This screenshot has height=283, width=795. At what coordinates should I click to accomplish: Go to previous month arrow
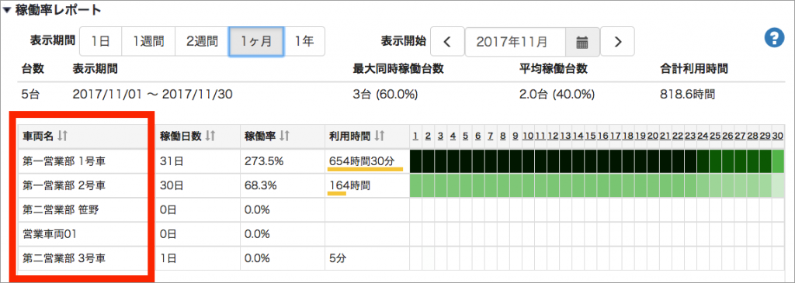(x=447, y=42)
